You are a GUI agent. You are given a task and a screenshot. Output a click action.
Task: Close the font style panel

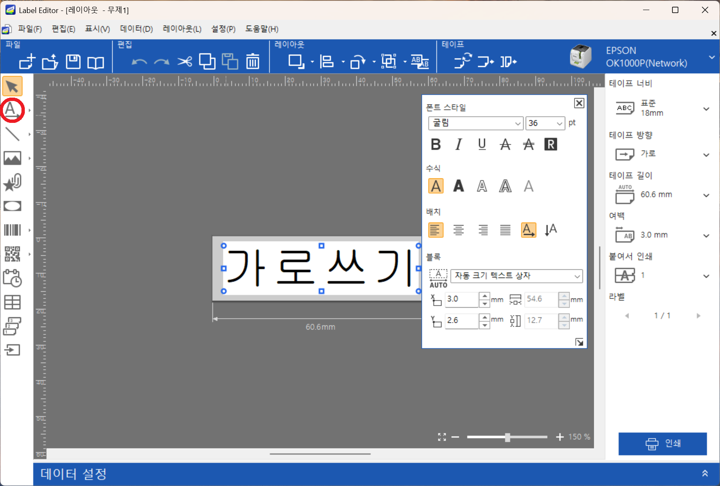pos(579,103)
